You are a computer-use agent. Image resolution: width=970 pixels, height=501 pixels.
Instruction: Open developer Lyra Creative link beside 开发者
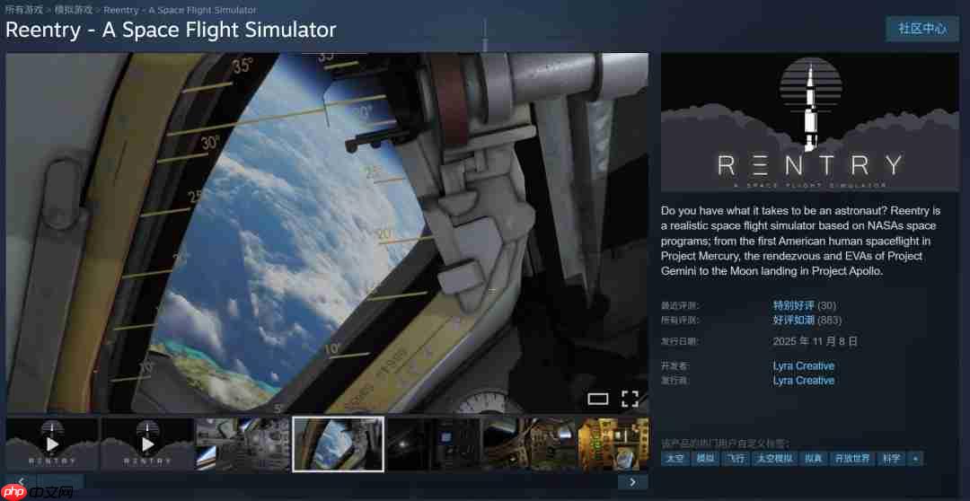[x=804, y=366]
